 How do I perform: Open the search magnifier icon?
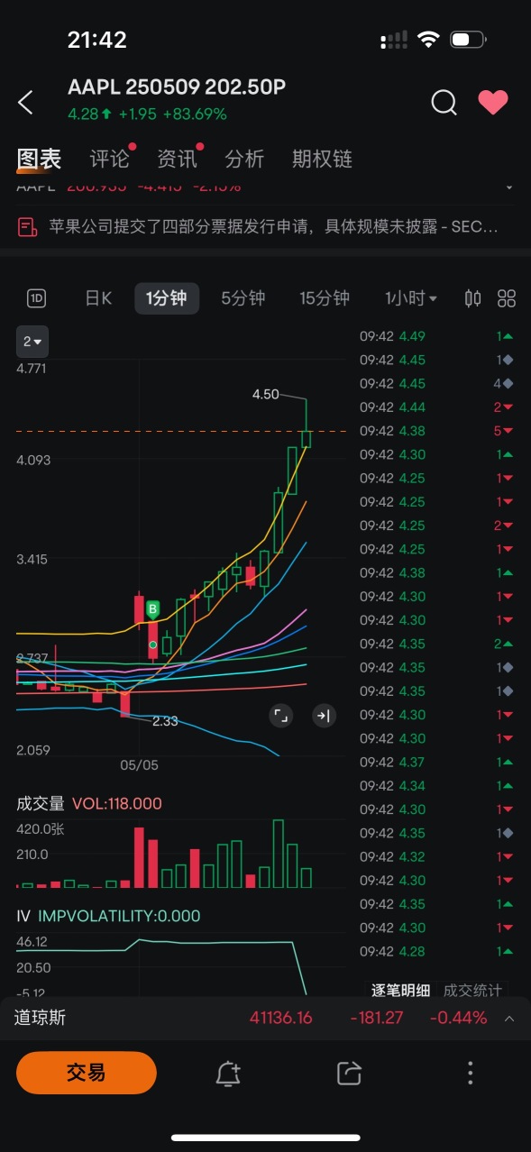pyautogui.click(x=444, y=102)
